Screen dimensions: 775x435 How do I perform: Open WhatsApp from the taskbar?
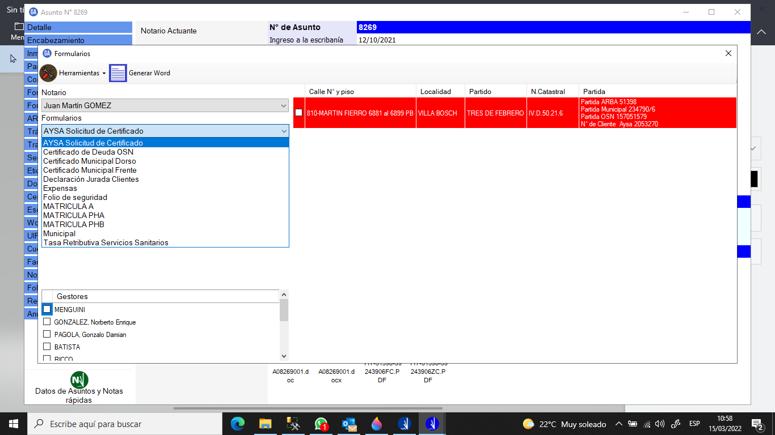point(321,424)
